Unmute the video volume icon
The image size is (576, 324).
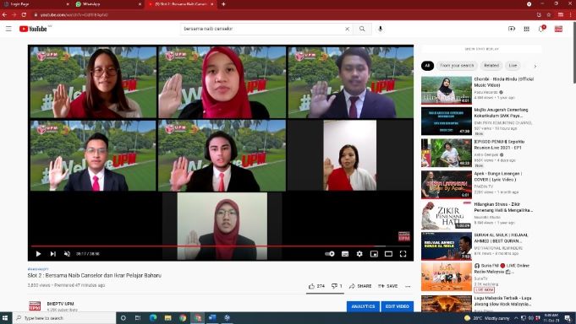coord(67,254)
